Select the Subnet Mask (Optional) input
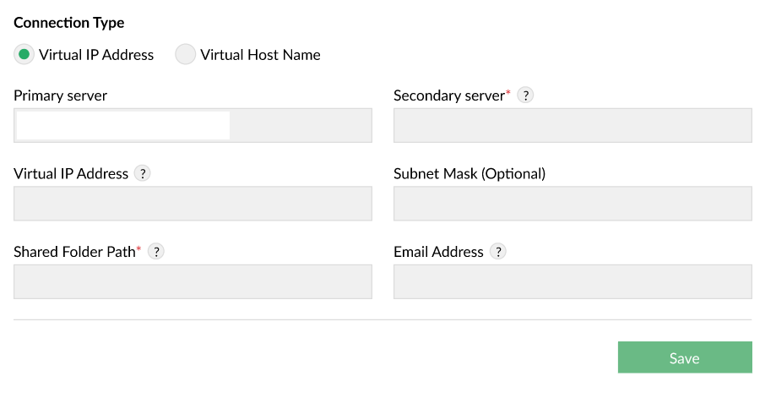Image resolution: width=776 pixels, height=409 pixels. pyautogui.click(x=573, y=204)
